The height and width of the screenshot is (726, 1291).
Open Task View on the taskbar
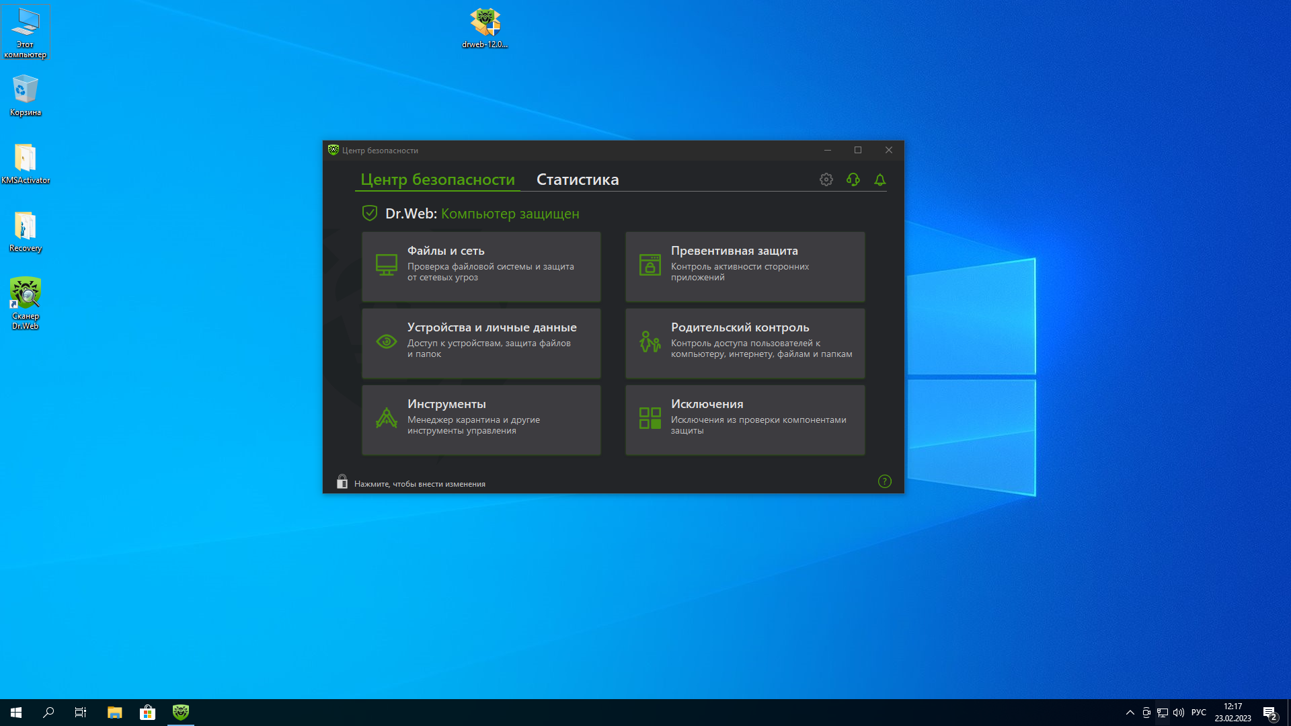(81, 713)
